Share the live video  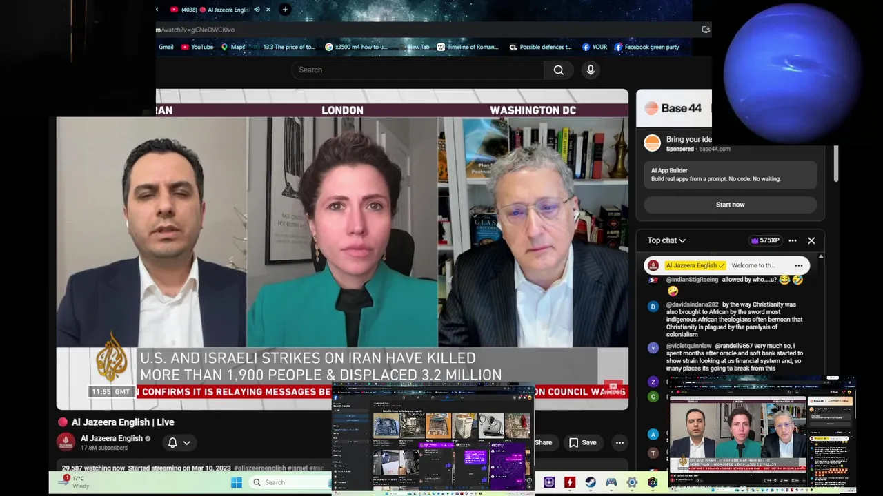click(544, 443)
